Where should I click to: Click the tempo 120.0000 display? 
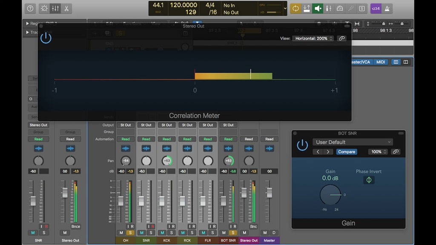pos(184,5)
